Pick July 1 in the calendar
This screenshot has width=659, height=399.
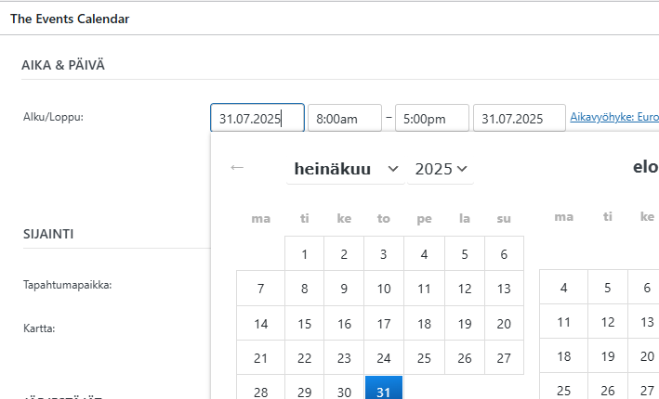304,254
